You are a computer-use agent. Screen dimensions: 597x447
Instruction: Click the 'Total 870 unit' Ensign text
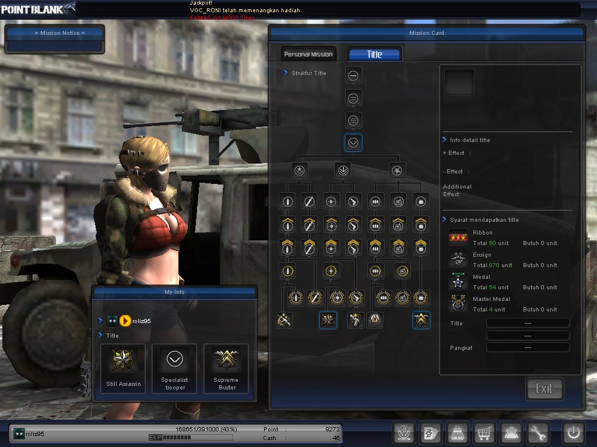(x=492, y=265)
